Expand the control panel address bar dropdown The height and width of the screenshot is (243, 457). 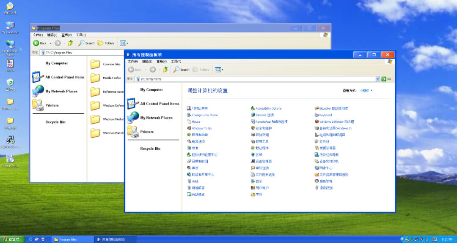click(377, 79)
